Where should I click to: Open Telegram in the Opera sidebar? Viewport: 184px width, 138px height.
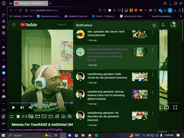point(4,73)
